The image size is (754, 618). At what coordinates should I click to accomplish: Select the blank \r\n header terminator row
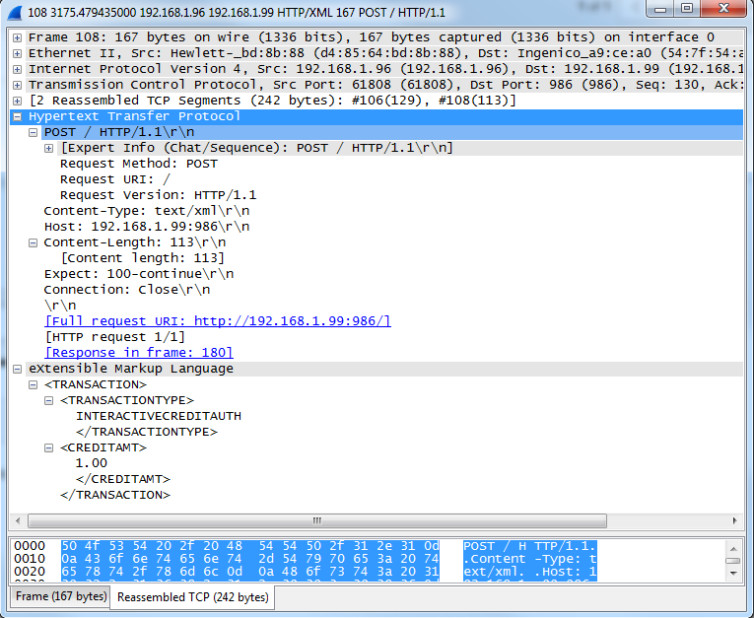click(x=60, y=306)
